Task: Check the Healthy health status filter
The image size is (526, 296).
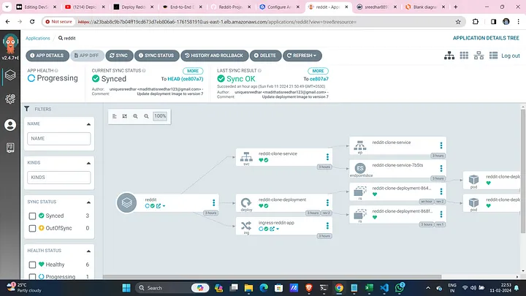Action: point(32,265)
